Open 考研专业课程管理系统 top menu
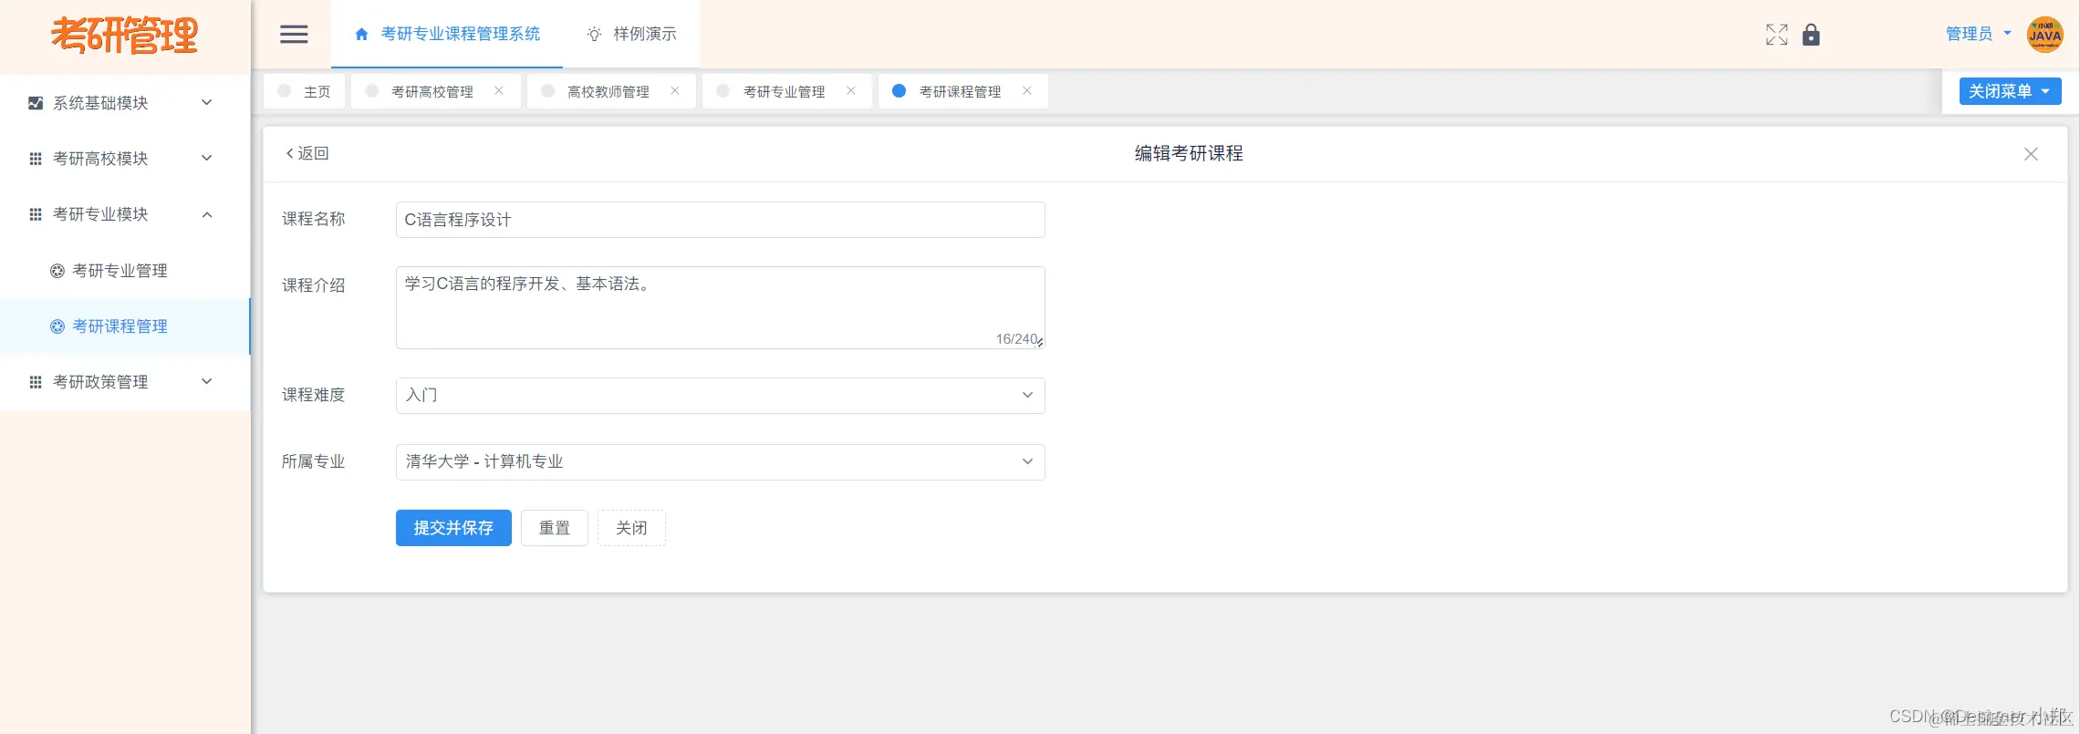2080x734 pixels. click(x=447, y=34)
